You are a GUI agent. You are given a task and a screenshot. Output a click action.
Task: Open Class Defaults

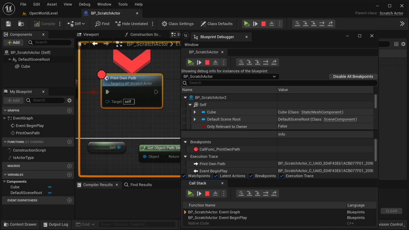[216, 24]
